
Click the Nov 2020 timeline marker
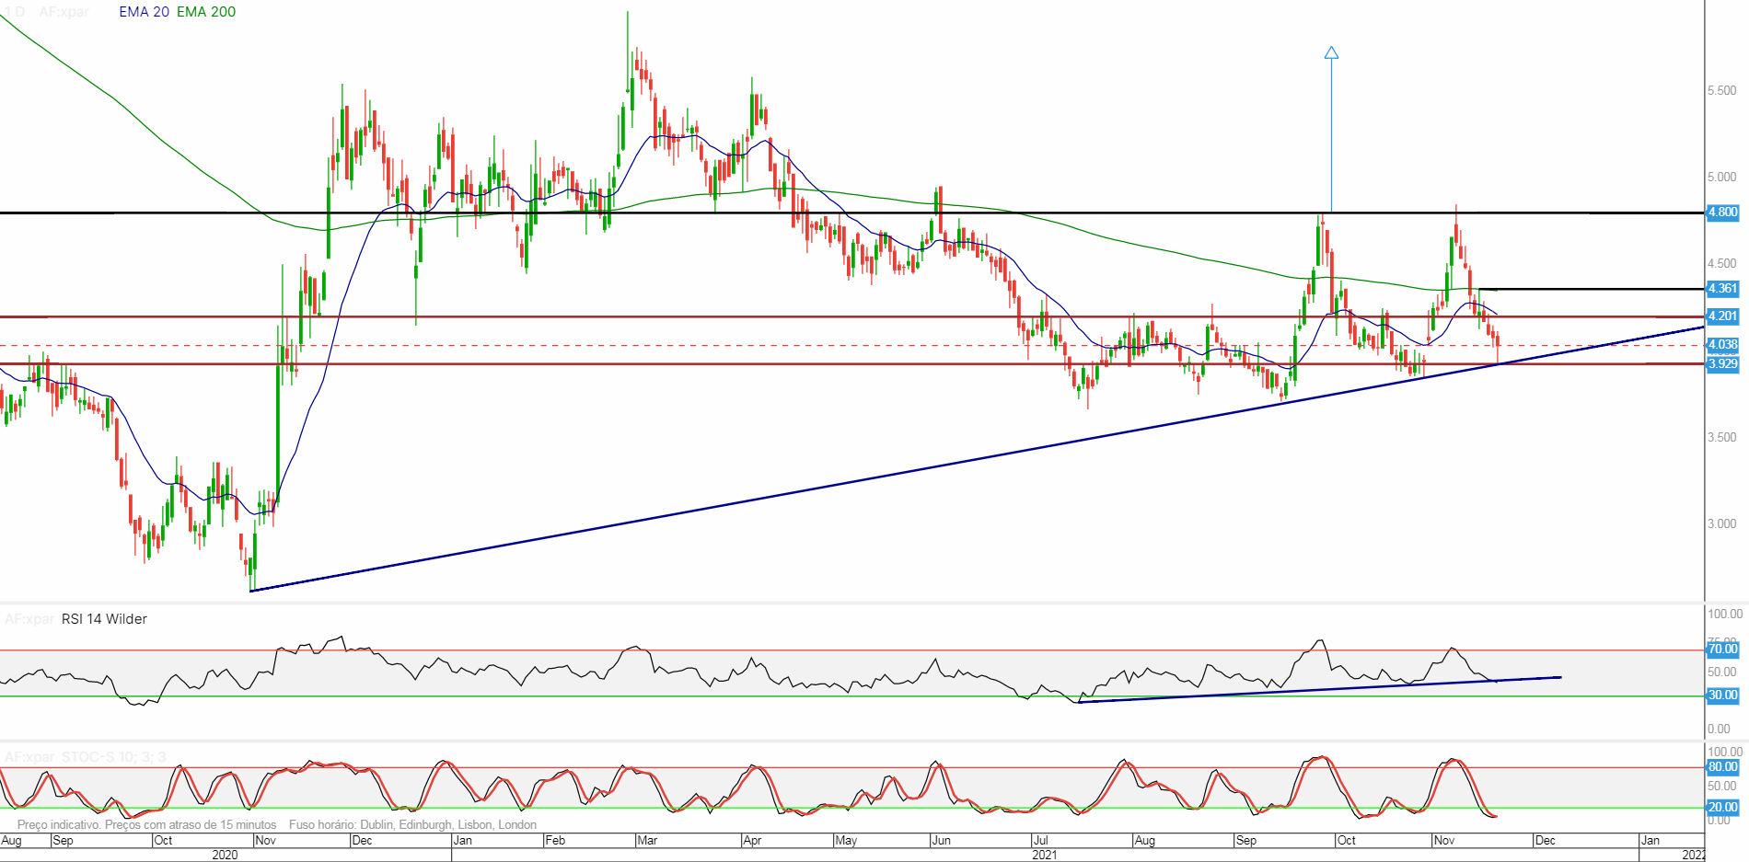tap(265, 840)
